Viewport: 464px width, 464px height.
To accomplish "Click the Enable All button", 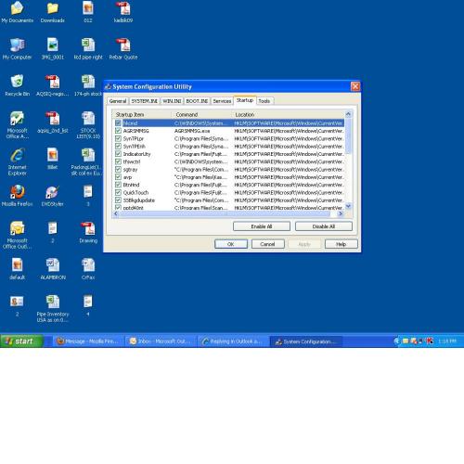I will pyautogui.click(x=262, y=226).
